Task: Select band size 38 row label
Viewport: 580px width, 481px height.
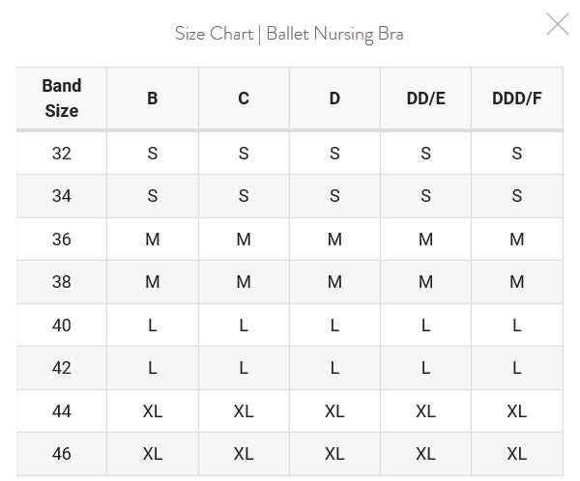Action: (x=61, y=282)
